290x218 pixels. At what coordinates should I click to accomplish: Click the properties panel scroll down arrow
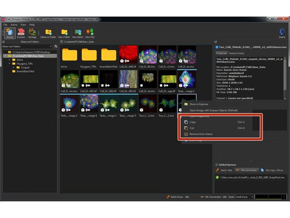point(285,99)
